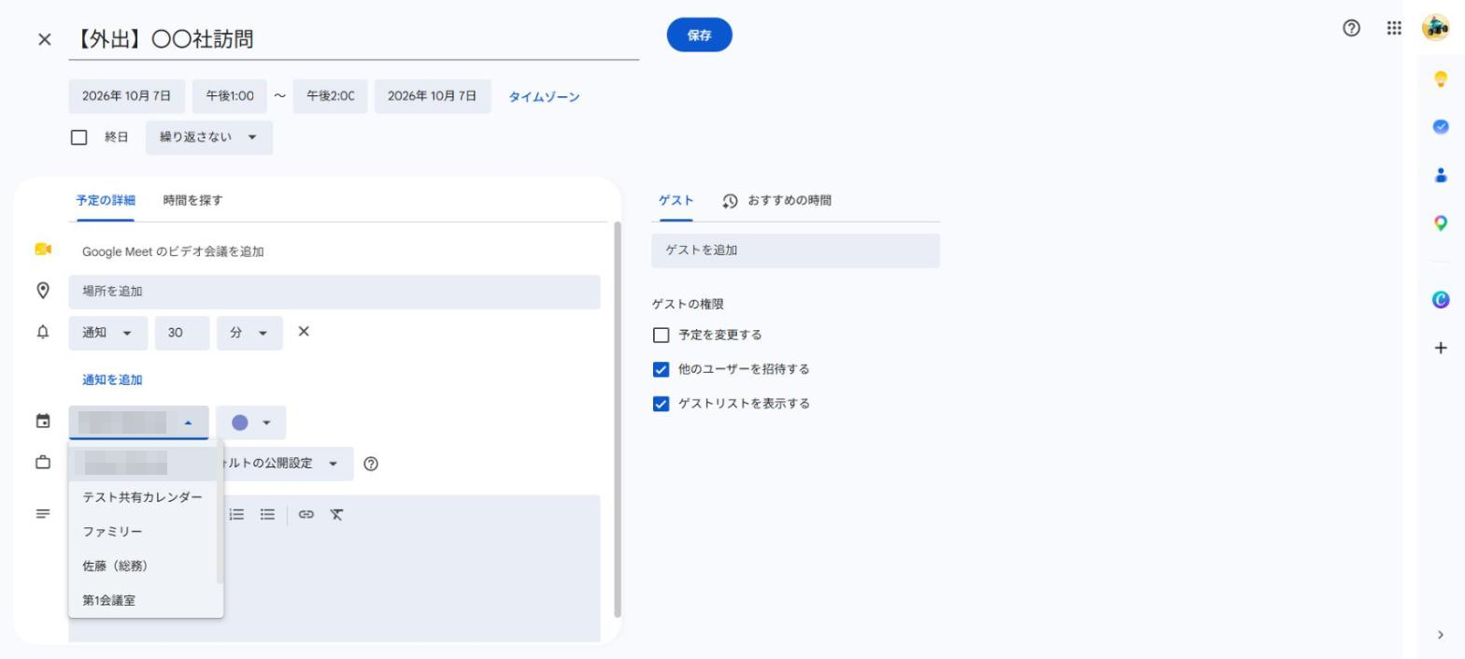Screen dimensions: 1465x659
Task: Open the 通知 type dropdown
Action: tap(108, 333)
